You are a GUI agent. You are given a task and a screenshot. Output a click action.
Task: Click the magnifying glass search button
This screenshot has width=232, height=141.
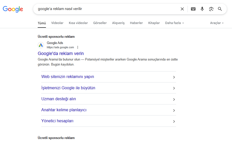pyautogui.click(x=220, y=9)
